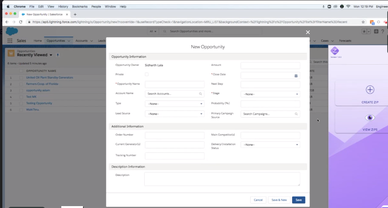Close the New Opportunity browser tab
388x208 pixels.
coord(67,14)
